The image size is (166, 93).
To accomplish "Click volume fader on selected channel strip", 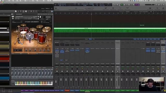I will point(117,79).
